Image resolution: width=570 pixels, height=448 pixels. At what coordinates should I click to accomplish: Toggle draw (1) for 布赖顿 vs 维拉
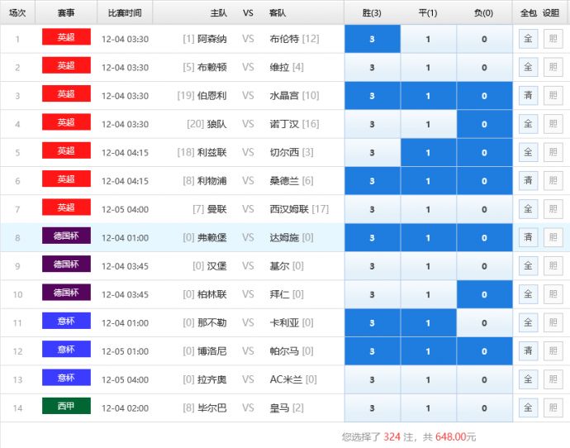[x=428, y=67]
